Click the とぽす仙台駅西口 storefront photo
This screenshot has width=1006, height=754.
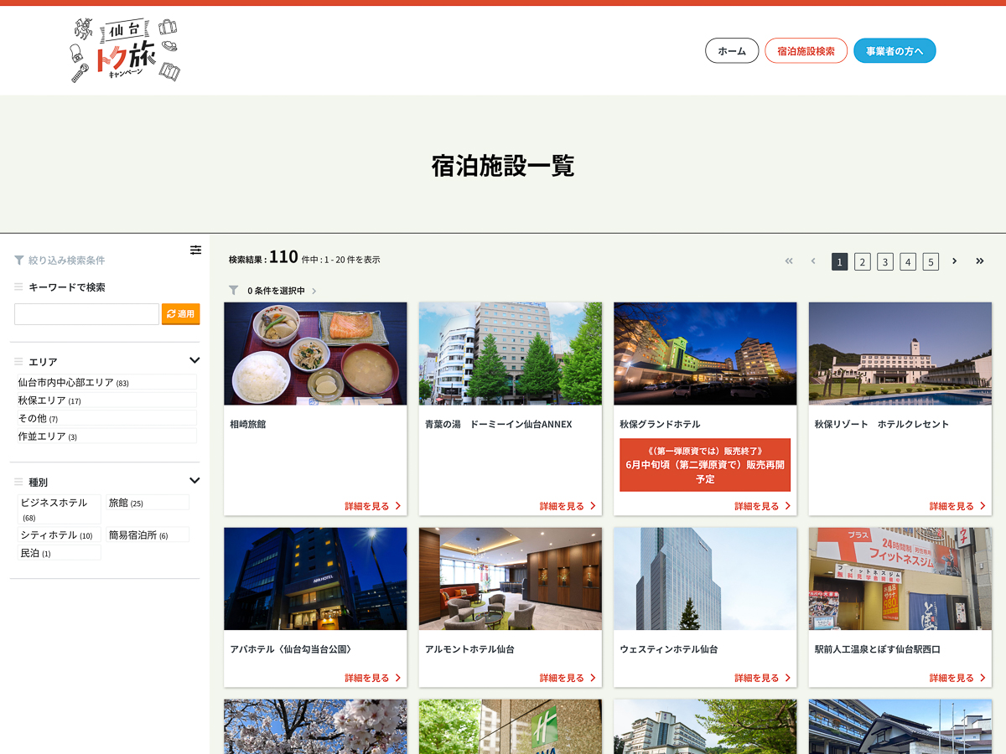pyautogui.click(x=900, y=579)
